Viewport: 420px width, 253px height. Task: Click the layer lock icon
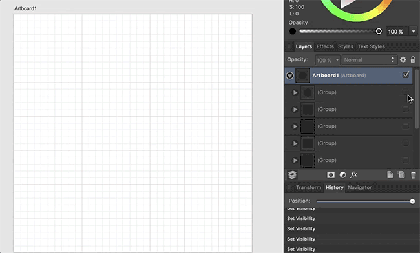pos(413,59)
